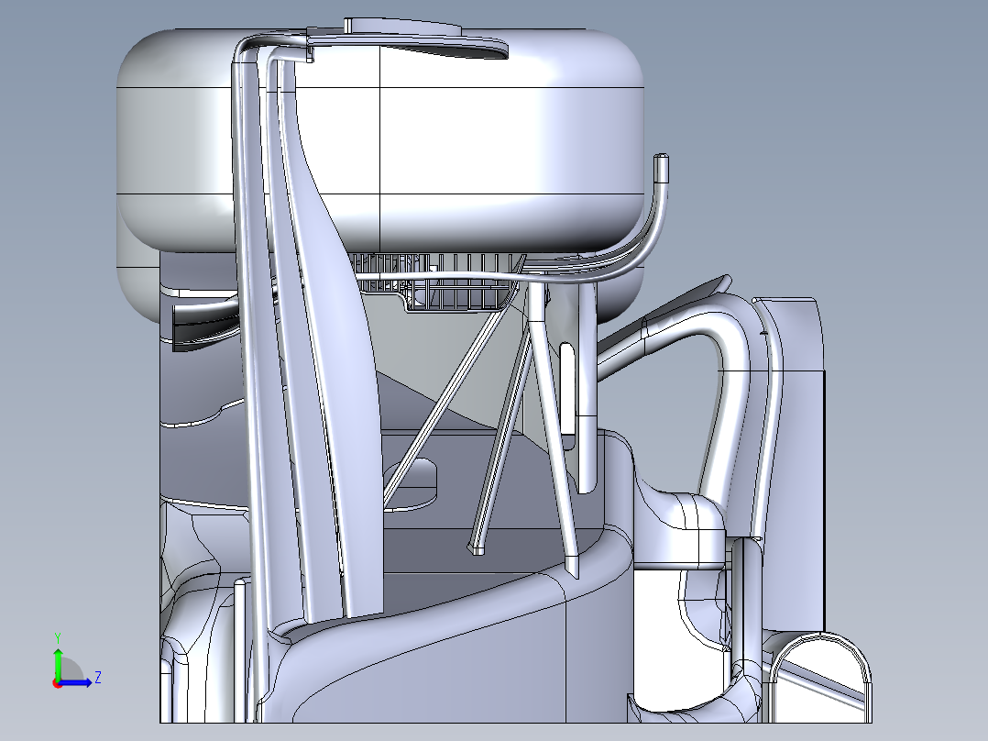The image size is (988, 741).
Task: Select the narrow vertical slot near center
Action: pyautogui.click(x=567, y=389)
